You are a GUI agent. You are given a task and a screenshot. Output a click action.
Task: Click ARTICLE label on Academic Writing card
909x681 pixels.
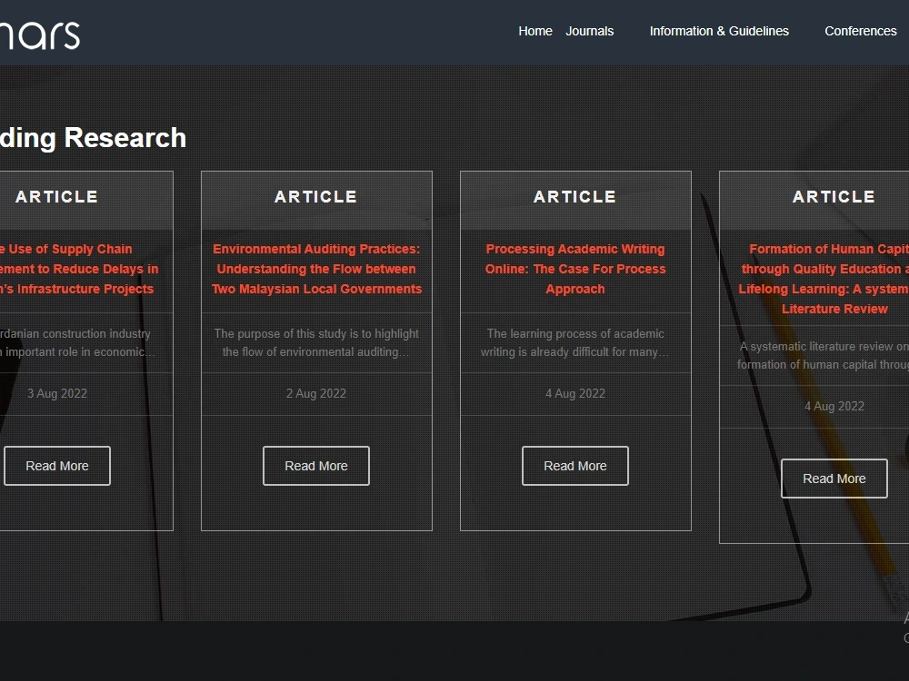pyautogui.click(x=575, y=197)
